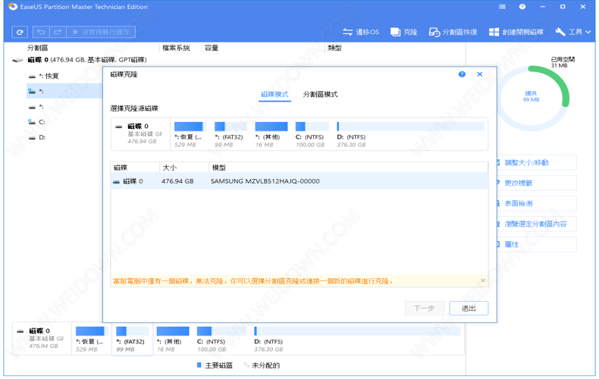Select the SAMSUNG MZVLB512HAJQ-00000 disk row
599x379 pixels.
click(x=299, y=181)
